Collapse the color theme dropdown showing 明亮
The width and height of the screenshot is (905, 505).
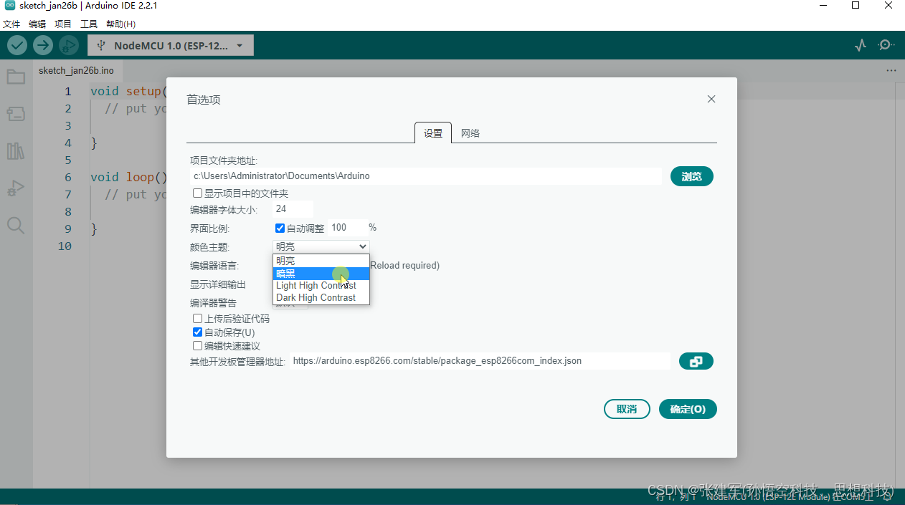click(x=321, y=246)
